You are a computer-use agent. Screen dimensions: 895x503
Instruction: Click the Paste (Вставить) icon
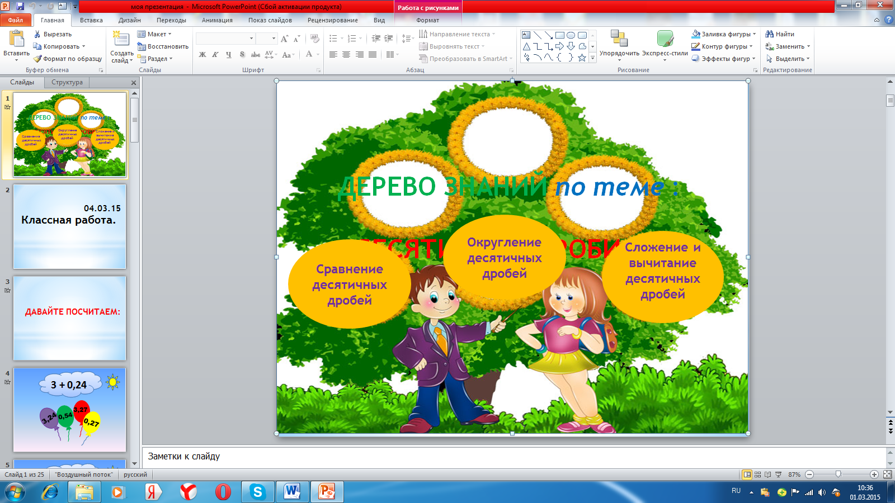(16, 39)
